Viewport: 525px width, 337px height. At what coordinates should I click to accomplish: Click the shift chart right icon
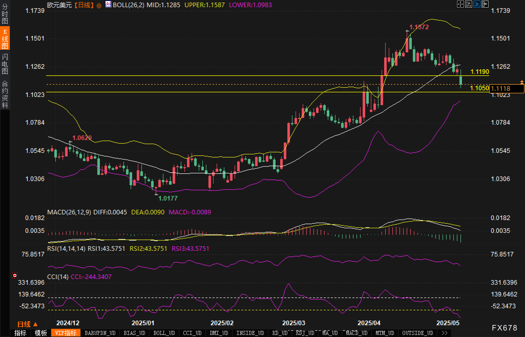[x=485, y=4]
